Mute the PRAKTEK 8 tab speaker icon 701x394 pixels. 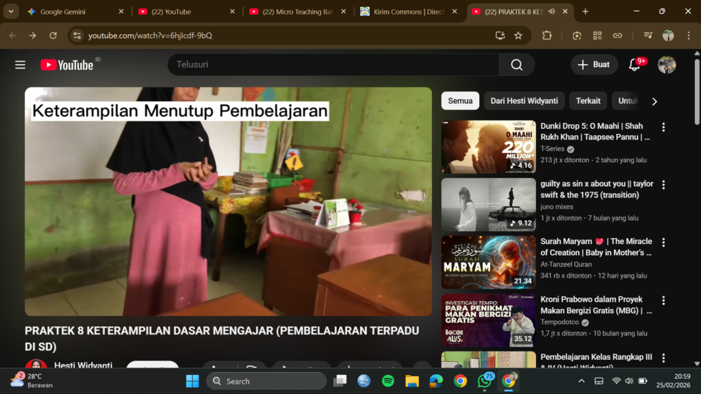(x=552, y=11)
